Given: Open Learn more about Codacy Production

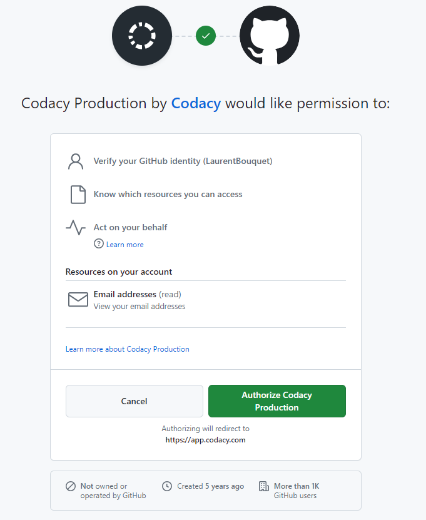Looking at the screenshot, I should click(x=128, y=349).
